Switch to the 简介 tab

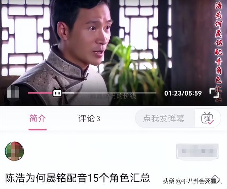click(38, 119)
